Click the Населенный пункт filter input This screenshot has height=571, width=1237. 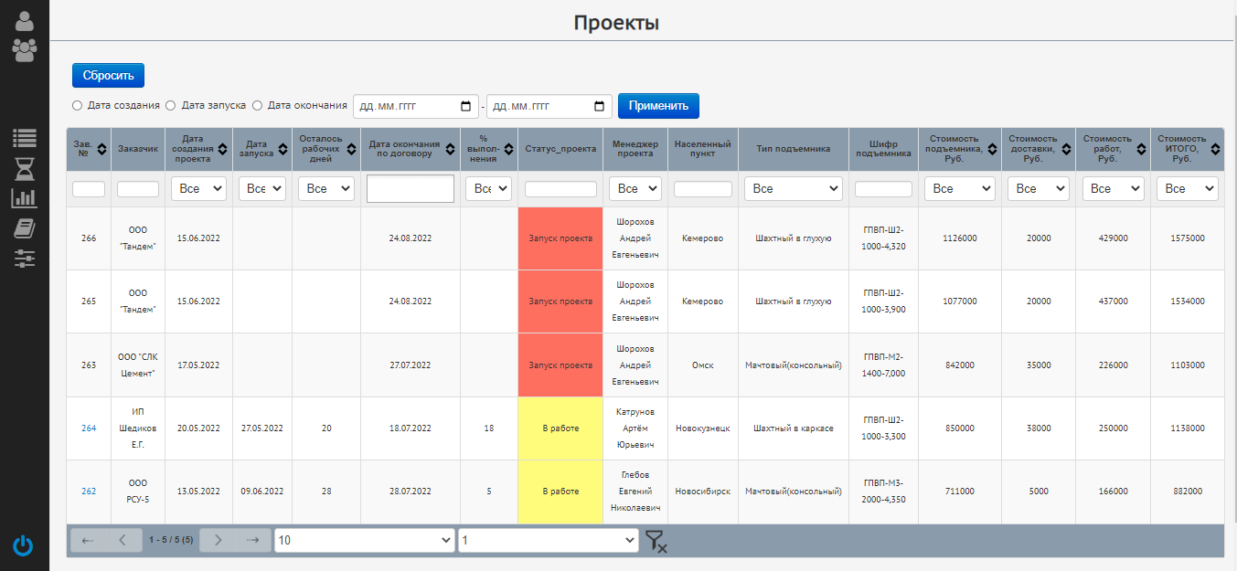tap(703, 189)
